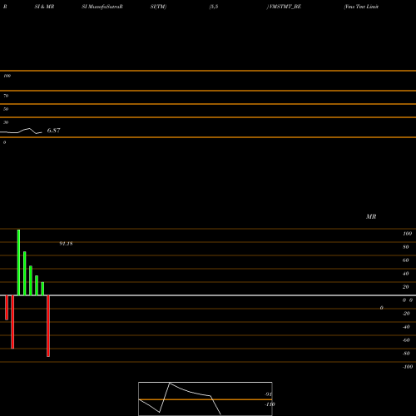Viewport: 416px width, 416px height.
Task: Select the second green bar near 65
Action: 25,274
